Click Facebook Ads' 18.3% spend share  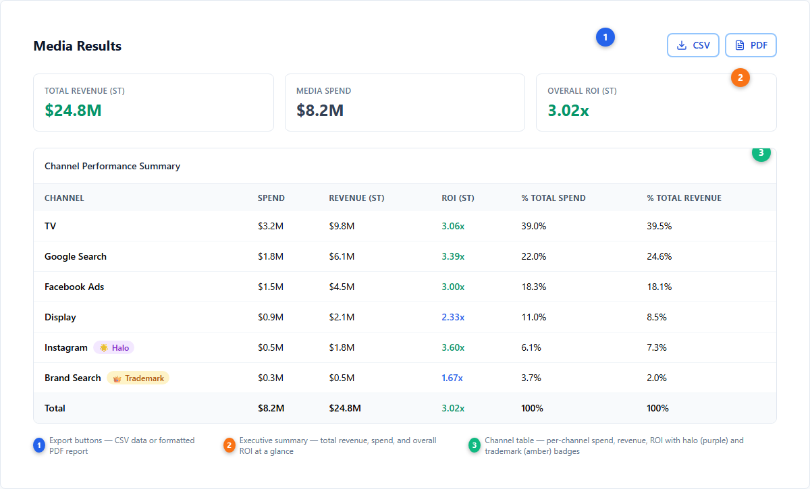tap(533, 287)
